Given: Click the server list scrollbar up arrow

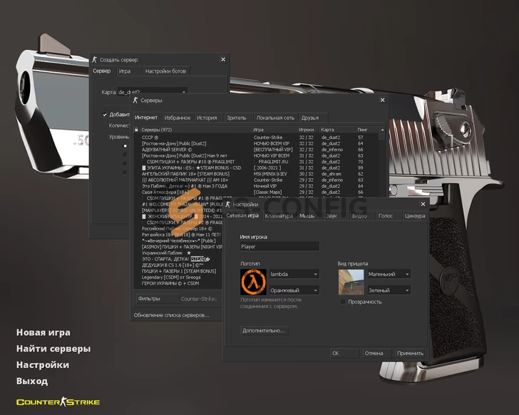Looking at the screenshot, I should 382,130.
